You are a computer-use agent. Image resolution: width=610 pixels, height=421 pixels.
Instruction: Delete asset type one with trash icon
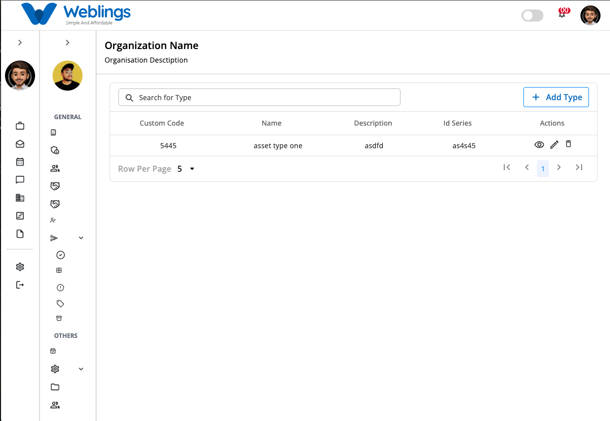coord(568,144)
